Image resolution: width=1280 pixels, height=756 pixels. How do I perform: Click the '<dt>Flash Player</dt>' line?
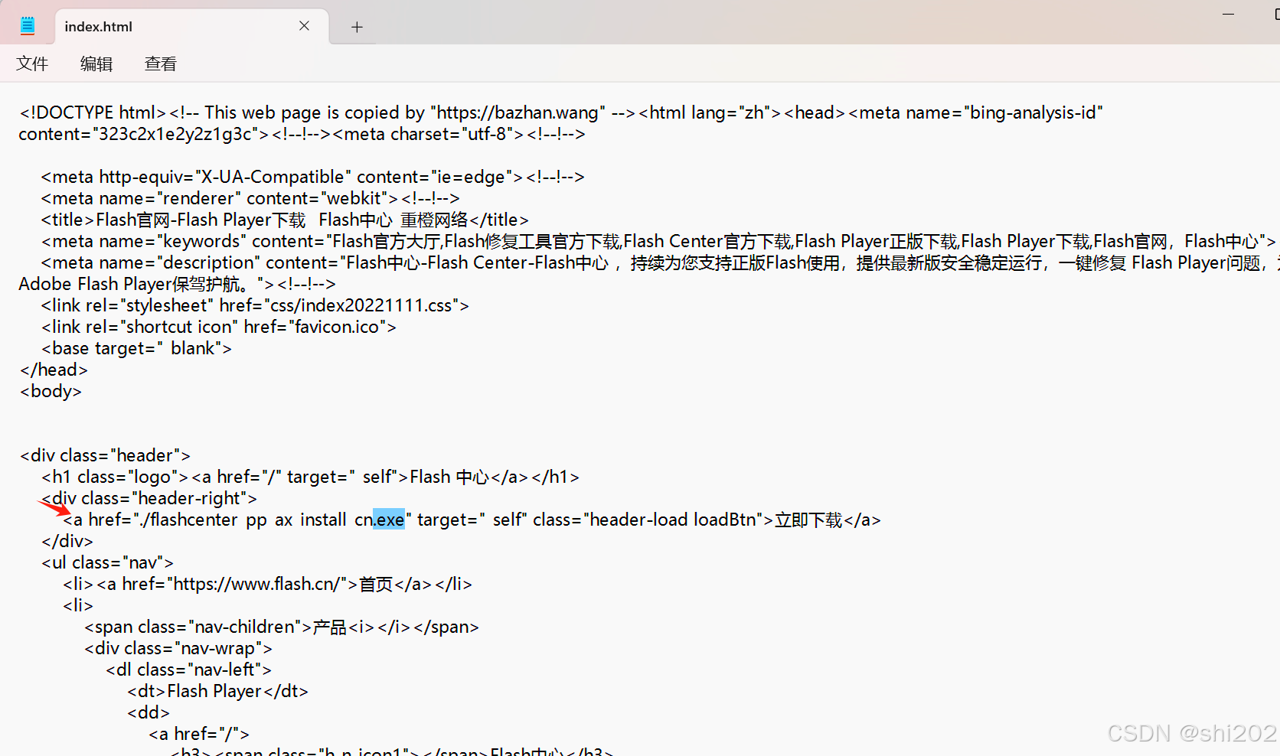tap(217, 691)
